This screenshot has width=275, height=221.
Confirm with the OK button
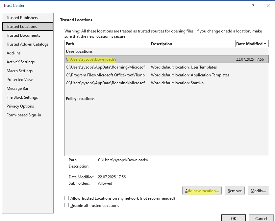click(x=234, y=218)
